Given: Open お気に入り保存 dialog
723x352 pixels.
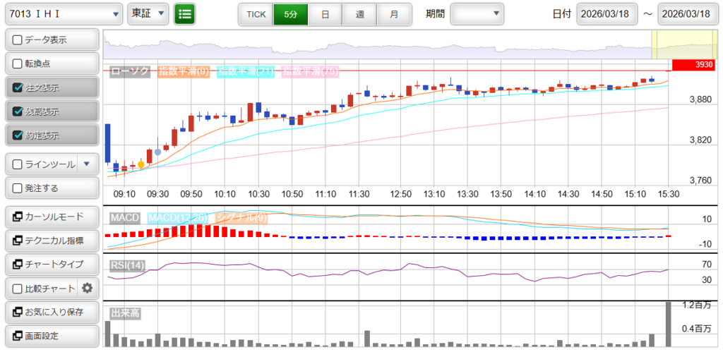Looking at the screenshot, I should coord(51,312).
